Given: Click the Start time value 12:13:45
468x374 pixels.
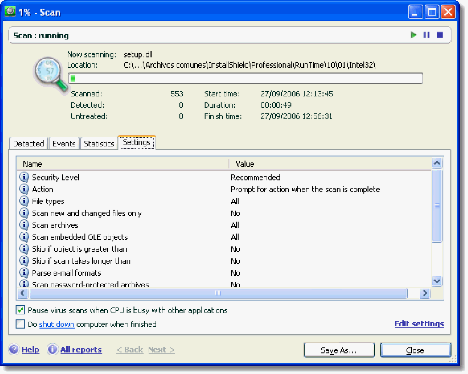Looking at the screenshot, I should pos(297,94).
